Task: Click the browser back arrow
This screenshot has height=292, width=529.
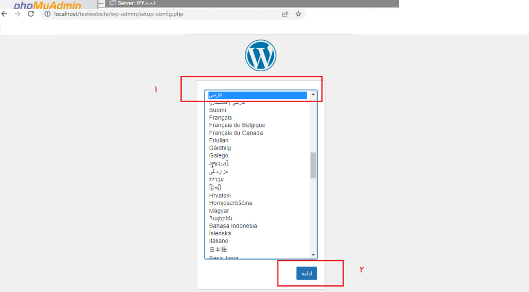Action: tap(5, 14)
